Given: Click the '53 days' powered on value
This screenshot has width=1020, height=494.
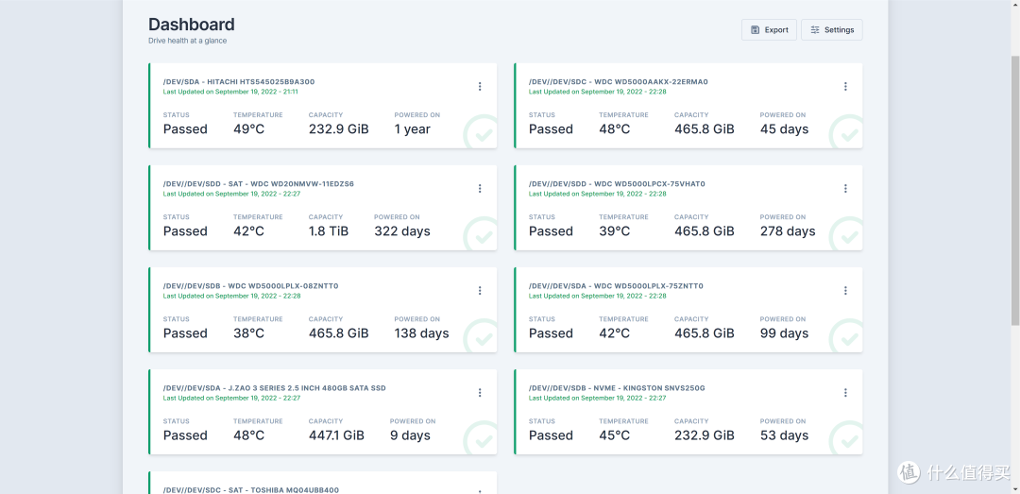Looking at the screenshot, I should click(x=784, y=435).
